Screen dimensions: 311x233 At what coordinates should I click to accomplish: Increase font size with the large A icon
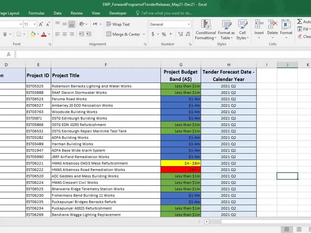click(x=41, y=24)
